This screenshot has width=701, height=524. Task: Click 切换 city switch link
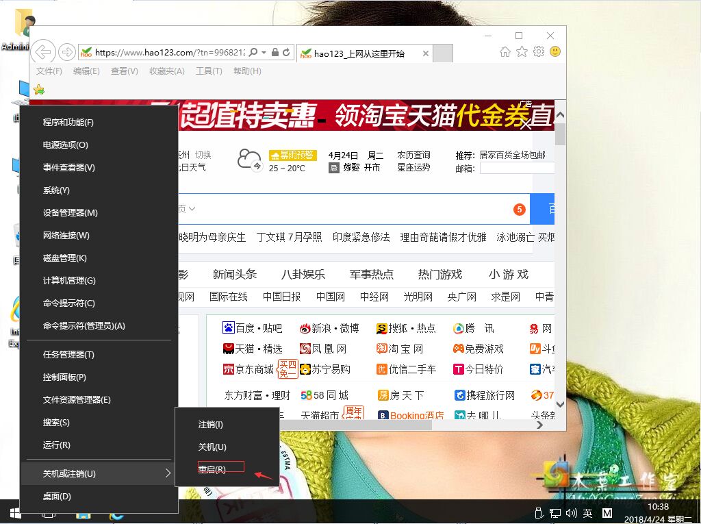coord(203,155)
